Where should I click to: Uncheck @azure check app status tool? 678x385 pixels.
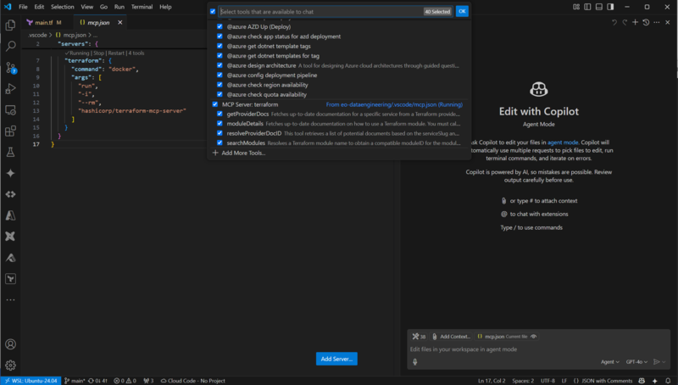click(220, 36)
